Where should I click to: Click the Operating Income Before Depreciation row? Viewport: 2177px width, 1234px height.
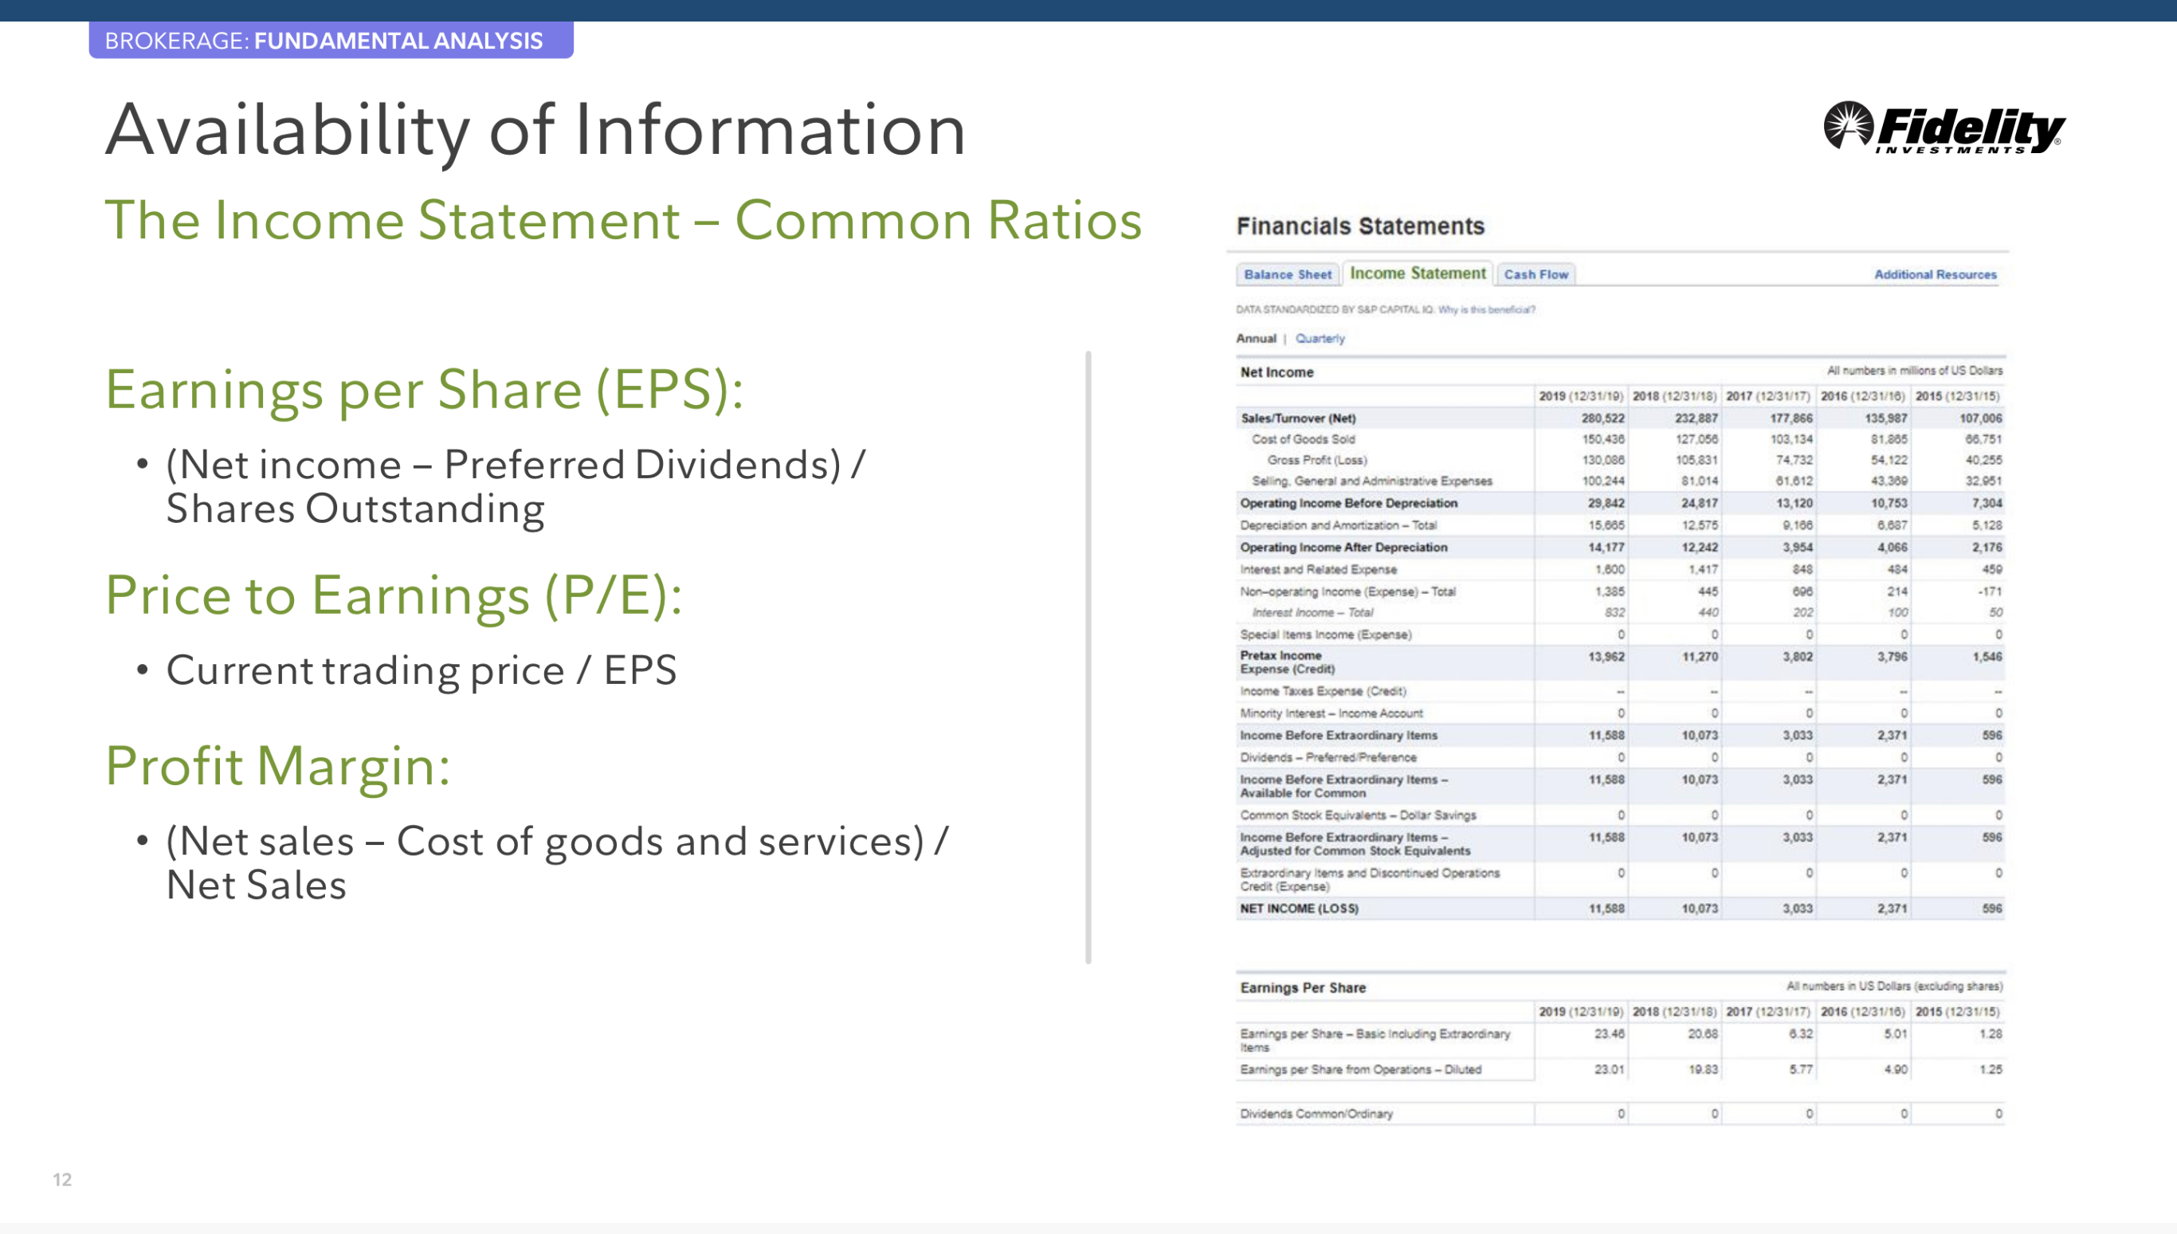[x=1347, y=502]
